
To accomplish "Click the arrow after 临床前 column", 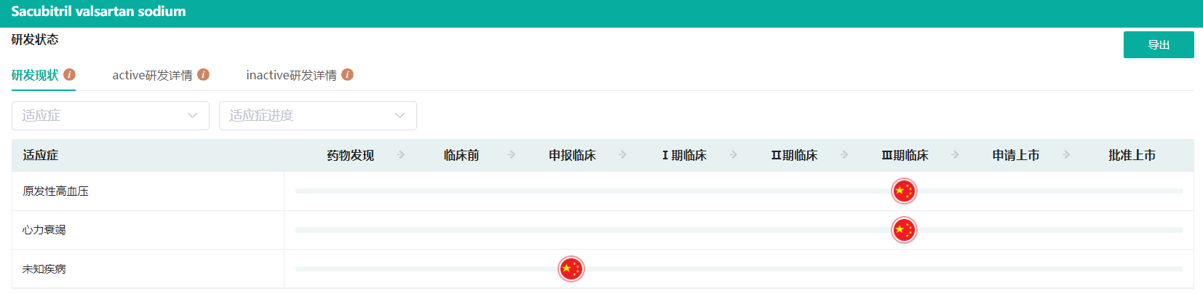I will click(512, 154).
